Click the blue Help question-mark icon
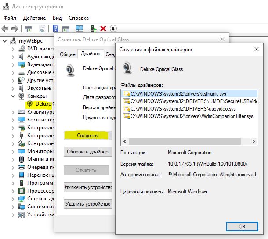268x239 pixels. tap(55, 29)
